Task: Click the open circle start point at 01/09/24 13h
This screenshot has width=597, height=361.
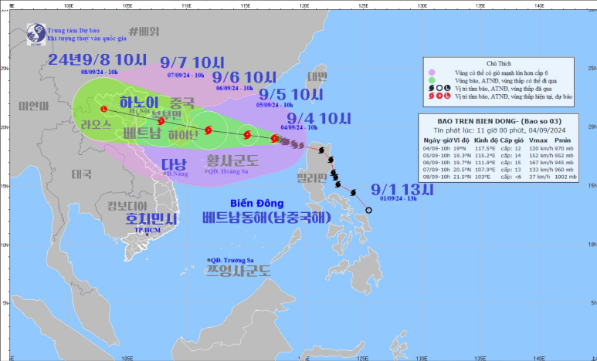Action: pos(369,210)
